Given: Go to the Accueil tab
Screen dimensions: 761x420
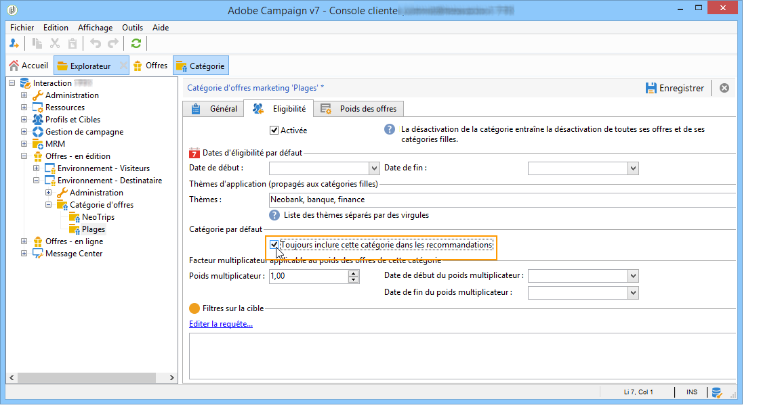Looking at the screenshot, I should (x=28, y=66).
